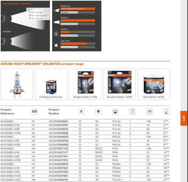
Task: Click the shipping carton quantity icon
Action: pos(149,111)
